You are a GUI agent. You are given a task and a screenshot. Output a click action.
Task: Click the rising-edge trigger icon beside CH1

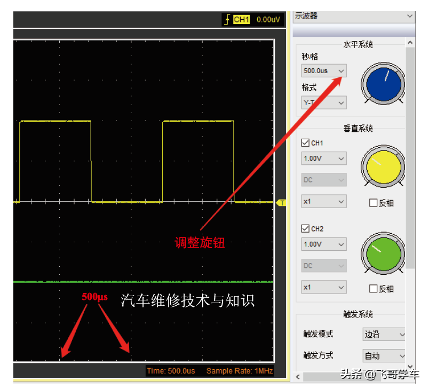pos(227,20)
